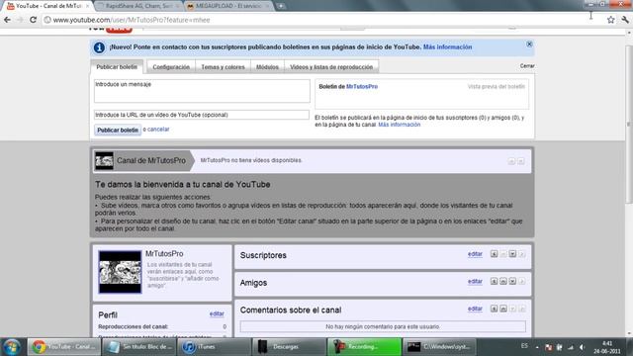Click the ES language indicator

pyautogui.click(x=524, y=346)
